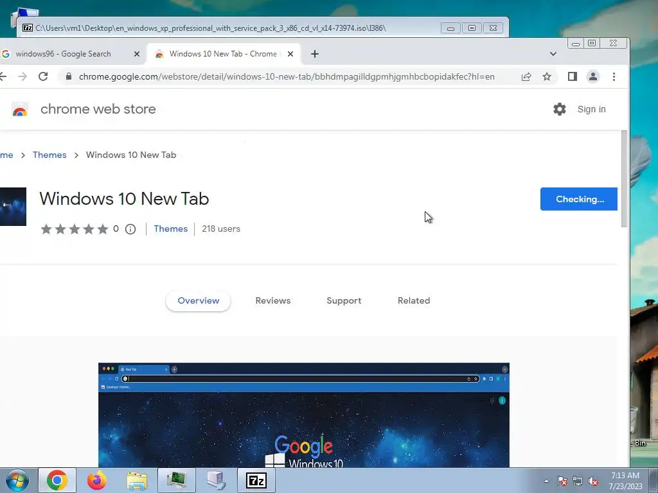
Task: Click the lock icon in address bar
Action: pyautogui.click(x=69, y=76)
